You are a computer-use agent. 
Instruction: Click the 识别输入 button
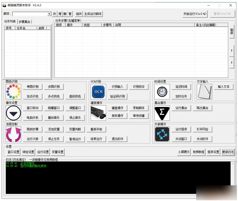point(118,87)
